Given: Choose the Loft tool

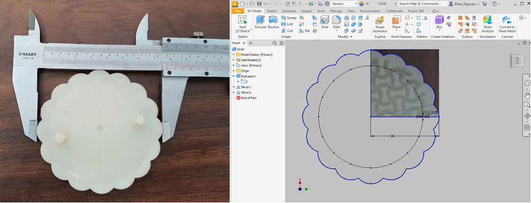Looking at the screenshot, I should coord(287,24).
